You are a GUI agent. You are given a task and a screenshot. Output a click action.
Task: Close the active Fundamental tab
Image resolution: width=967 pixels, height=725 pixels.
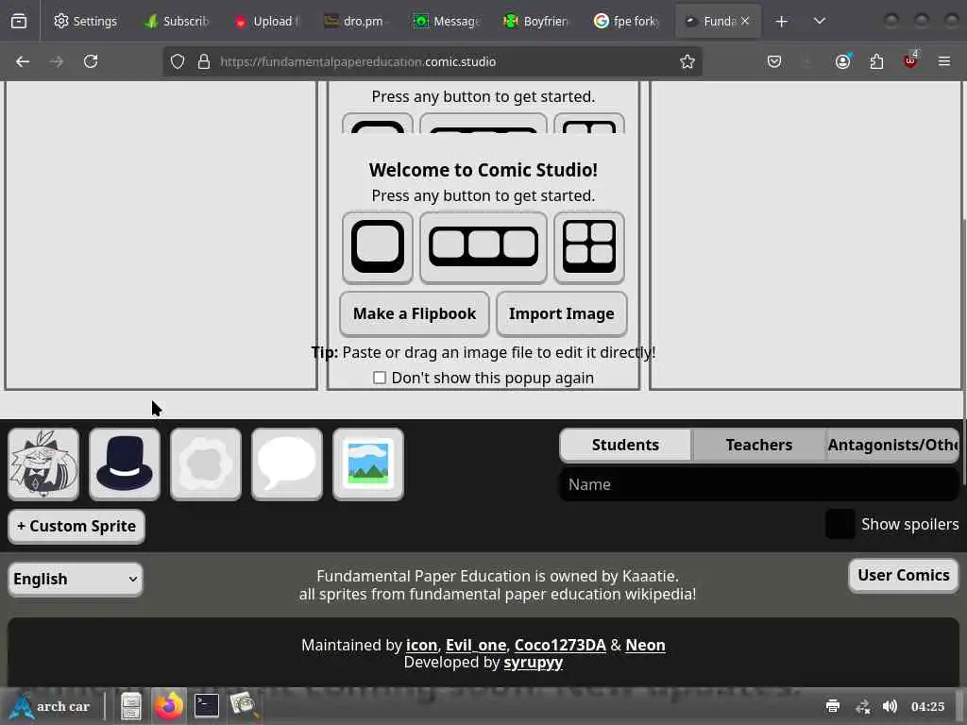pos(745,21)
